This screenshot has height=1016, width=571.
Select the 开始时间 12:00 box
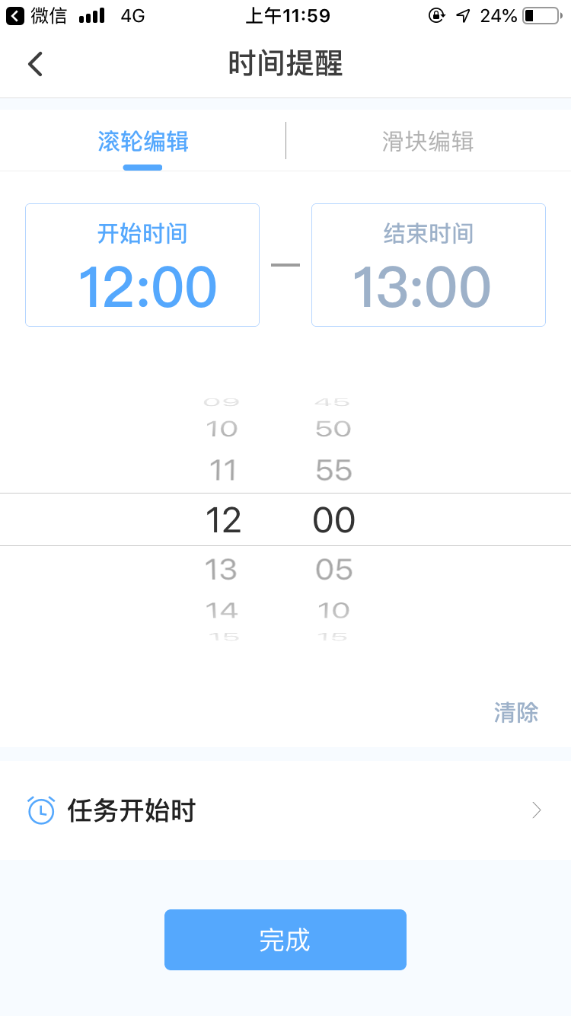coord(142,265)
